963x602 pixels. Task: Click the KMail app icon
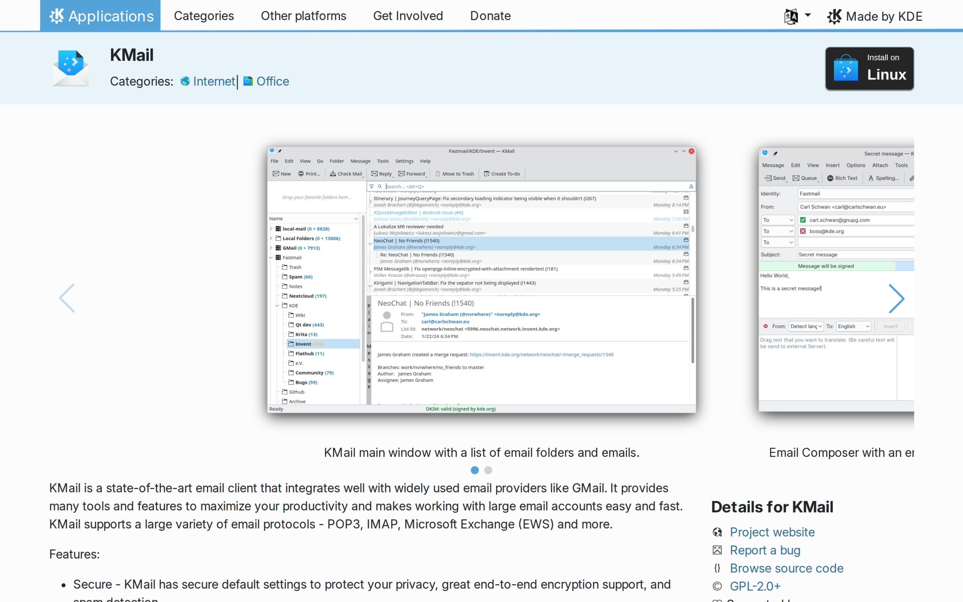point(71,68)
